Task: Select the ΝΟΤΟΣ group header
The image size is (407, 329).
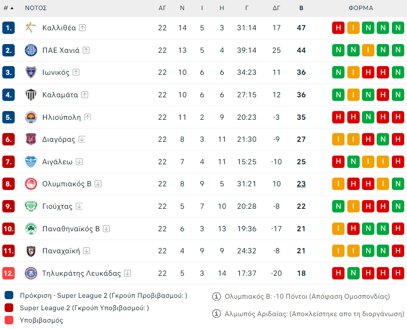Action: tap(36, 8)
